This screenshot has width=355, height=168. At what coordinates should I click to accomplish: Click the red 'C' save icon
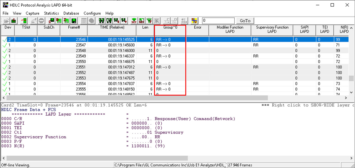[51, 21]
